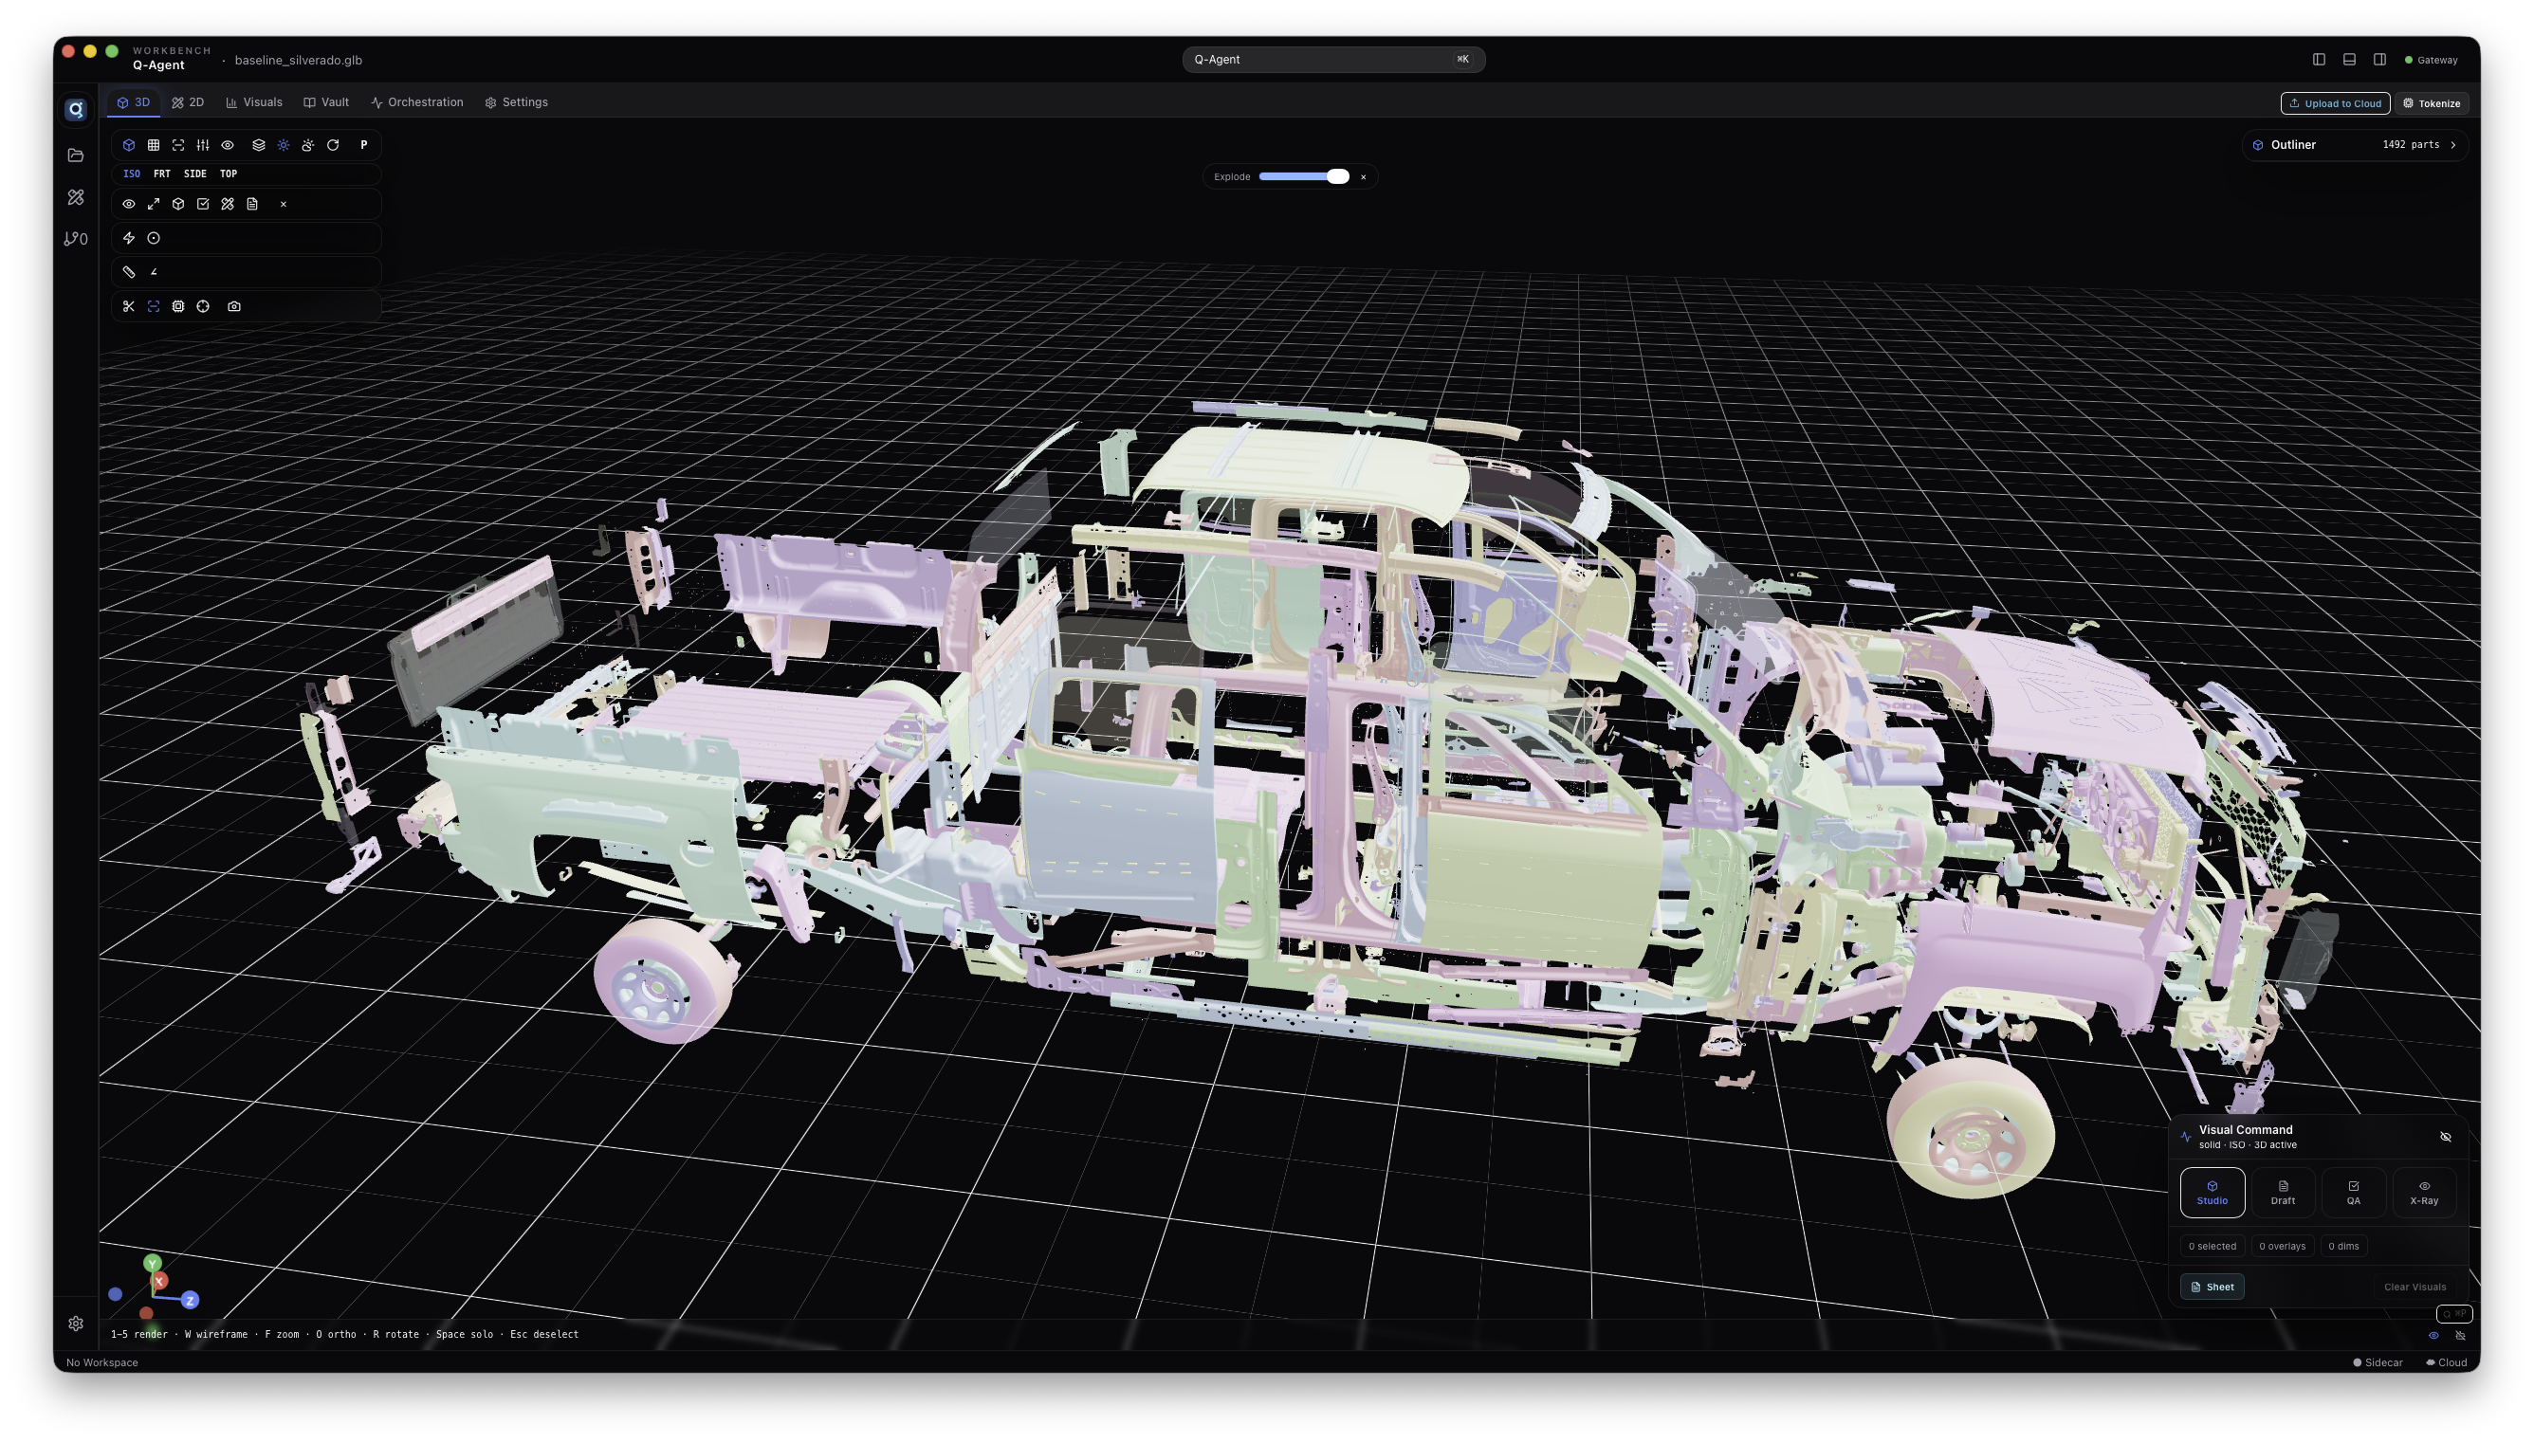Click the crosshair locate icon
The height and width of the screenshot is (1443, 2534).
(x=203, y=306)
